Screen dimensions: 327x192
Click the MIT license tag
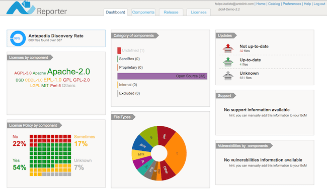[45, 86]
